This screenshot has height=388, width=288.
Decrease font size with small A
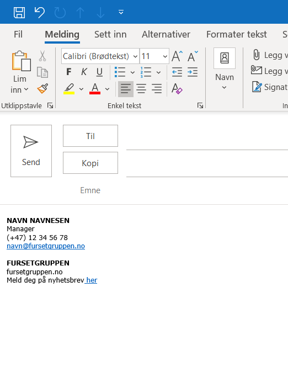193,56
